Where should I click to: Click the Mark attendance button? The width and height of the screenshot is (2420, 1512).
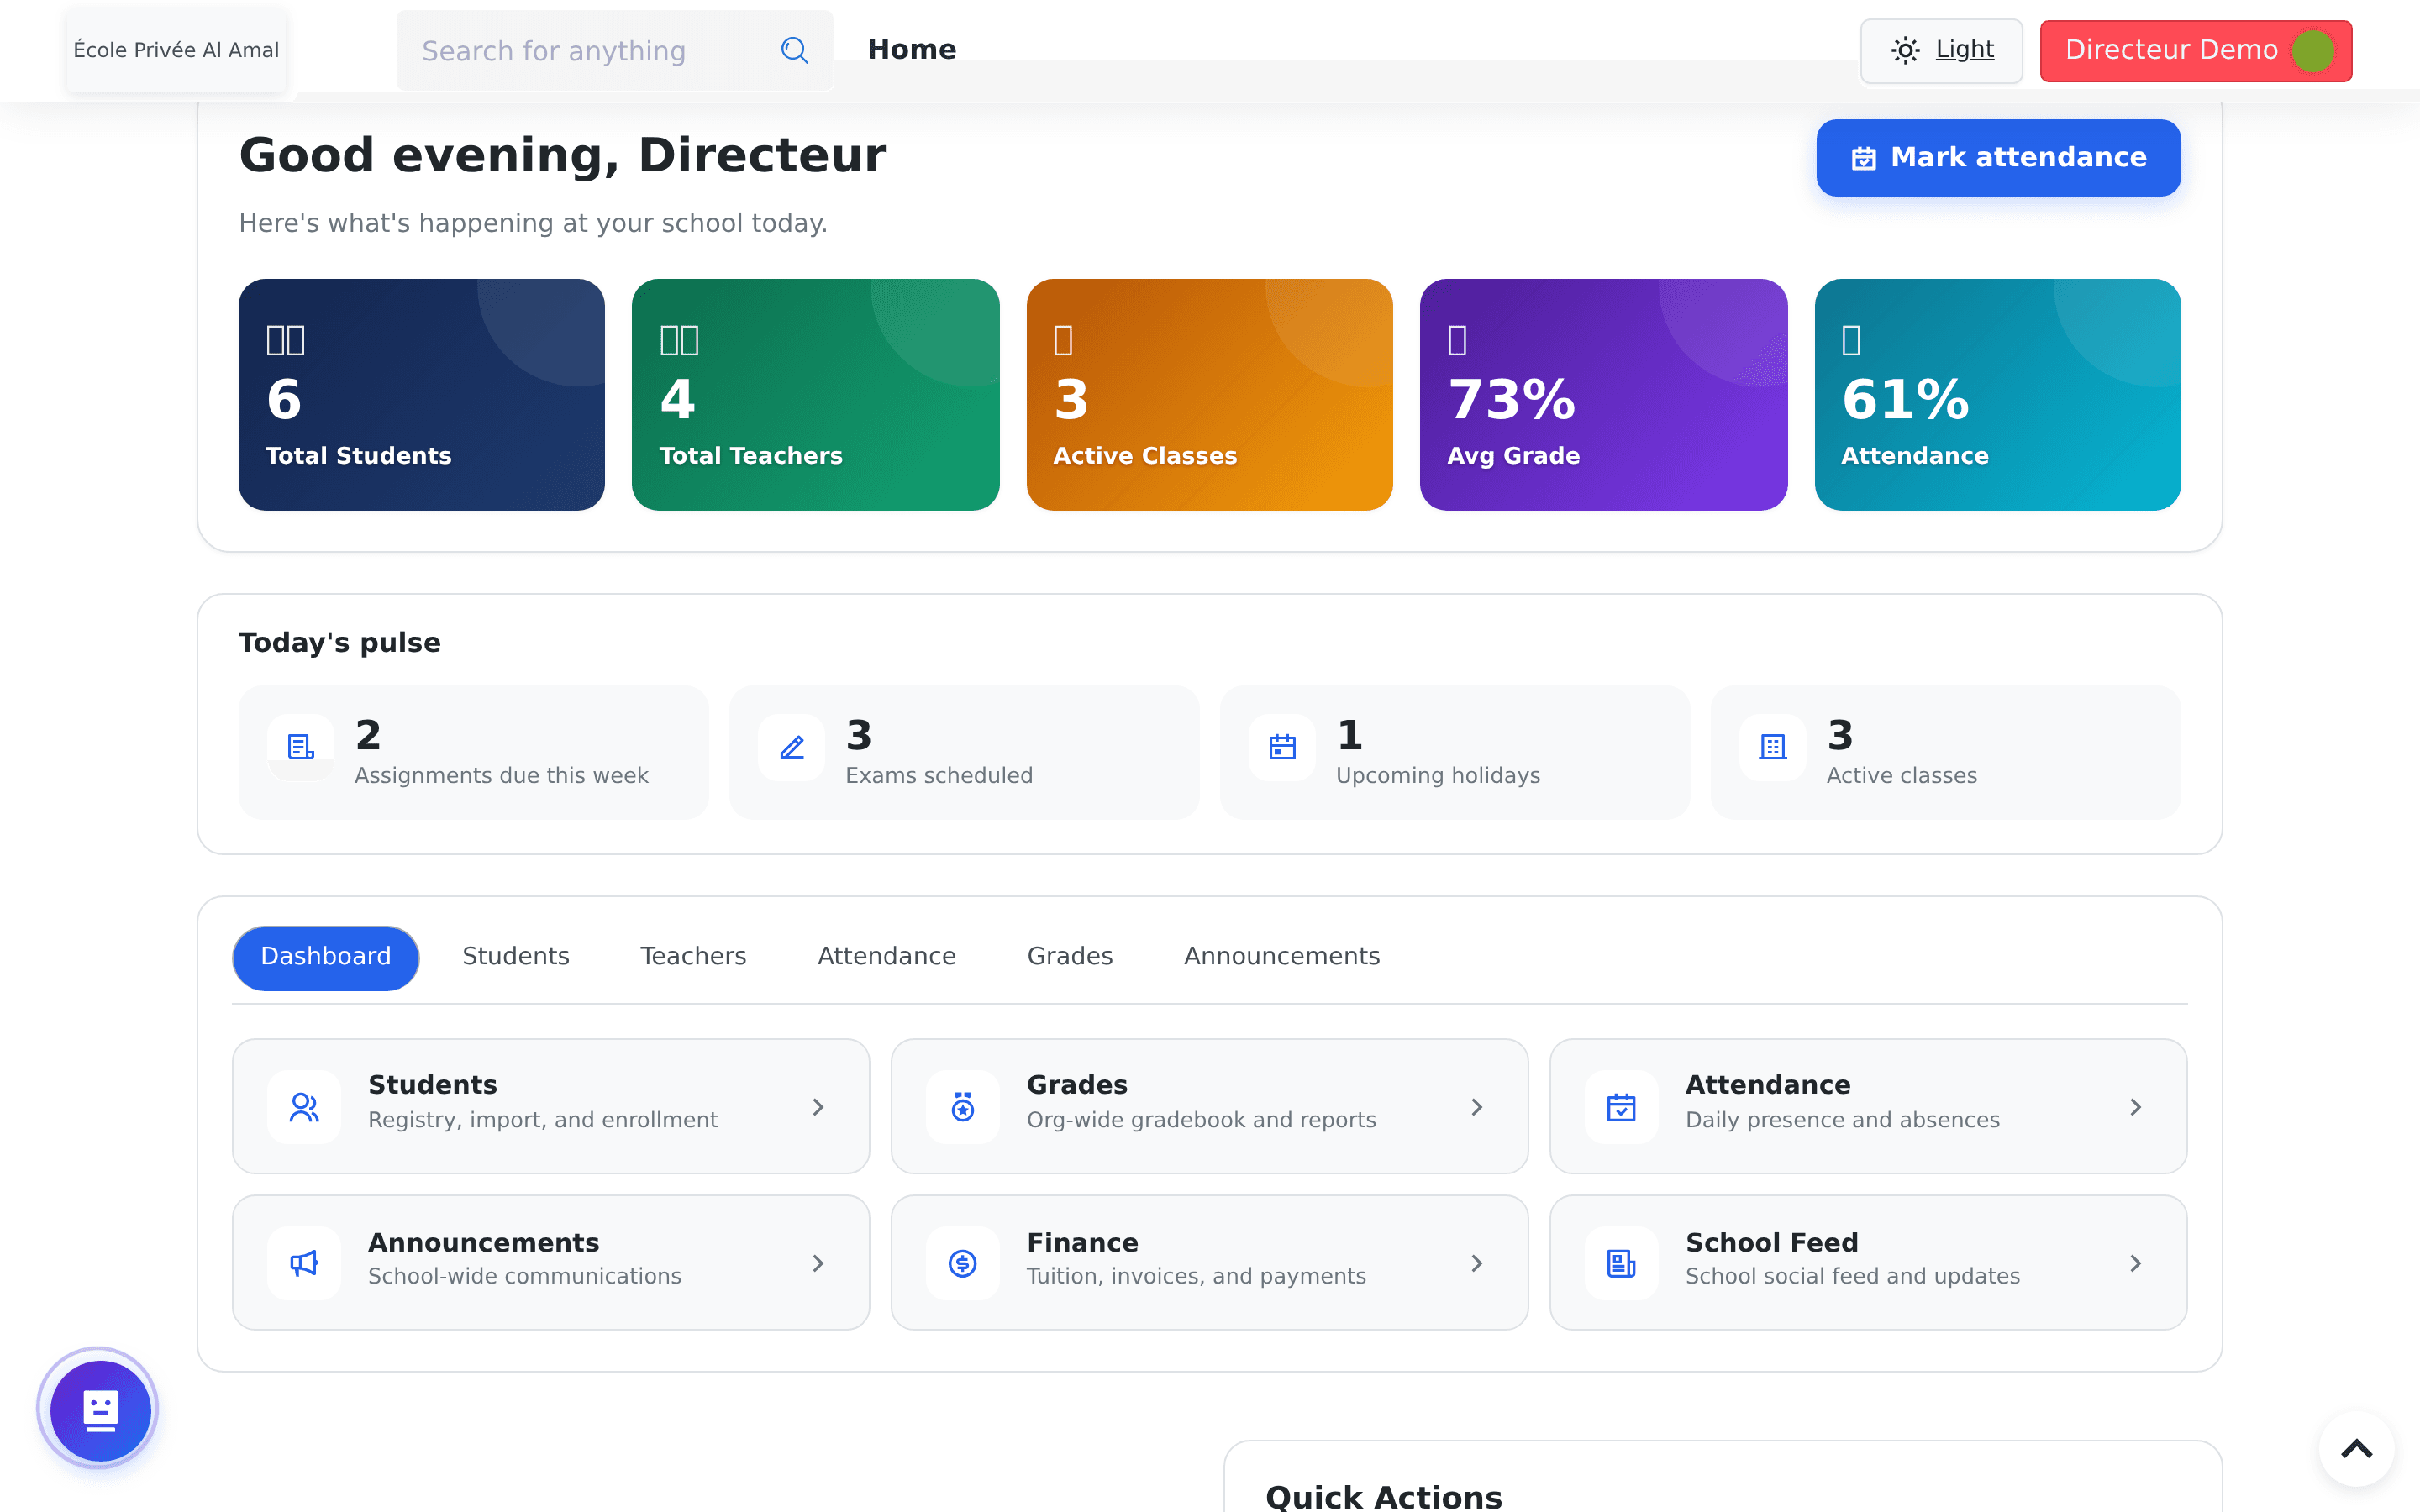click(x=1998, y=158)
